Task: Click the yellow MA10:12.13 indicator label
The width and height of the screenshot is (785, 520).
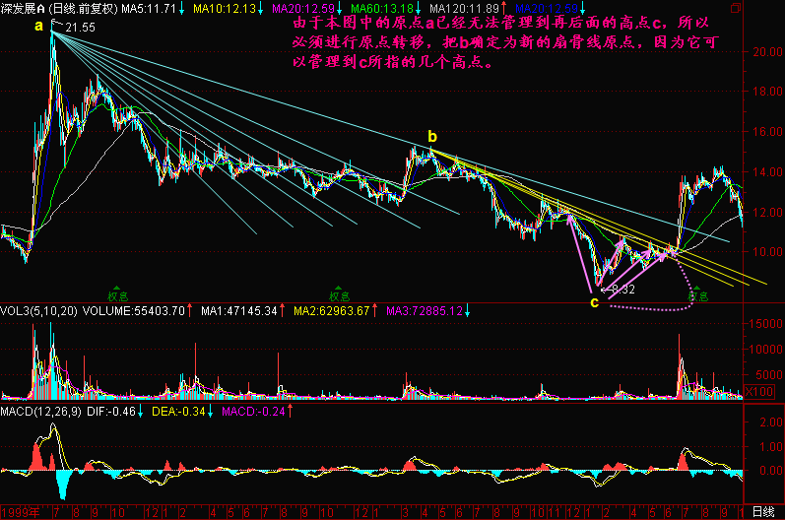Action: tap(225, 9)
